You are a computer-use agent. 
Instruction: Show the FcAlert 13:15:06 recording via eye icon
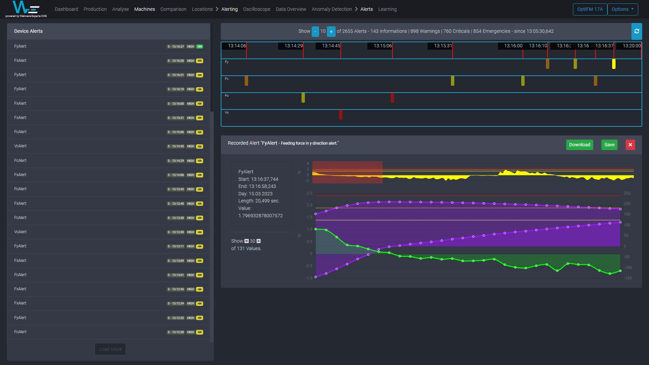pos(200,132)
